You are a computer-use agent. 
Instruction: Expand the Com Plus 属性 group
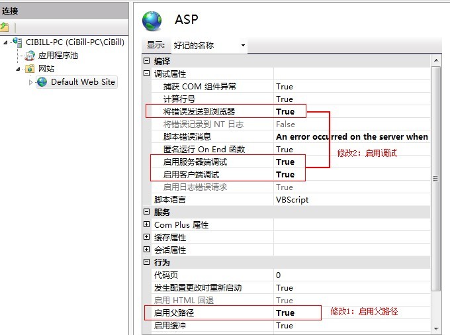[146, 225]
